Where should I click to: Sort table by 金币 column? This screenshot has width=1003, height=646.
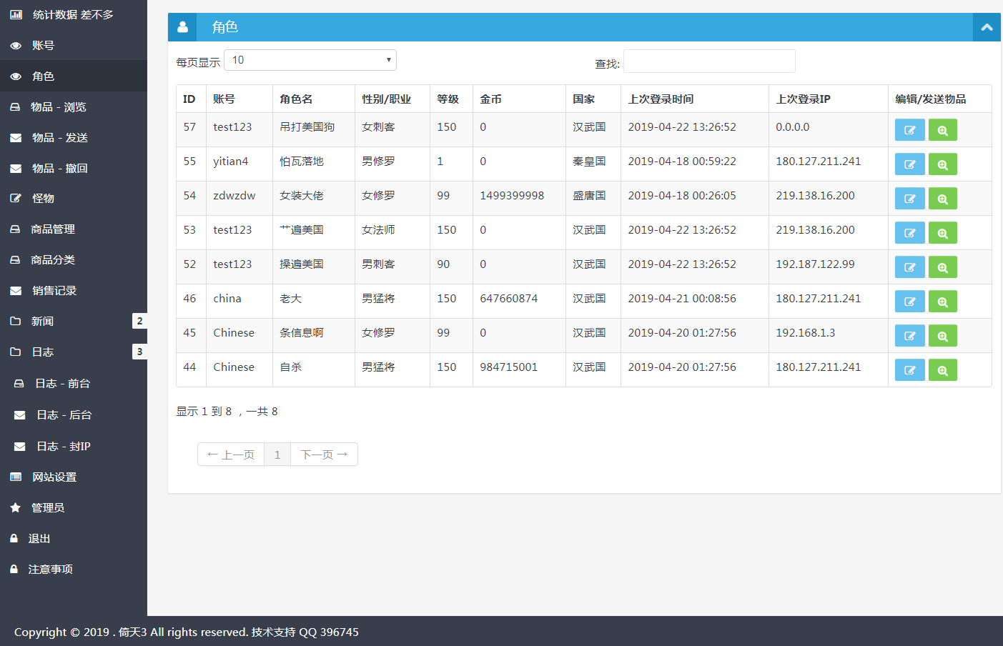coord(519,99)
